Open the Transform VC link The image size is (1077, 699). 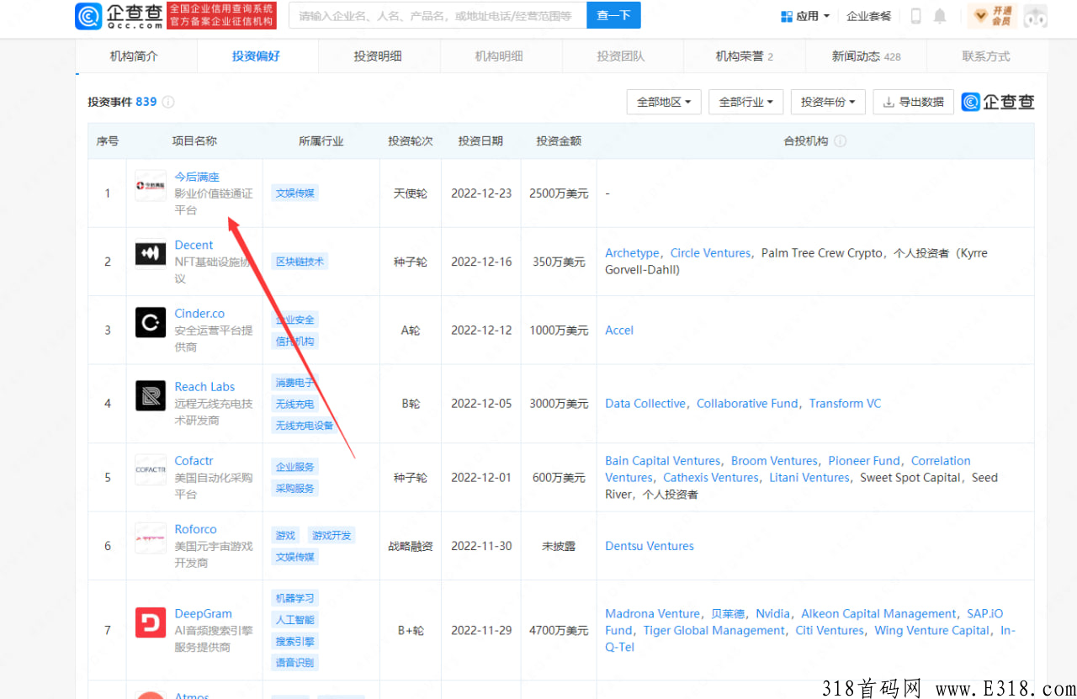(846, 404)
